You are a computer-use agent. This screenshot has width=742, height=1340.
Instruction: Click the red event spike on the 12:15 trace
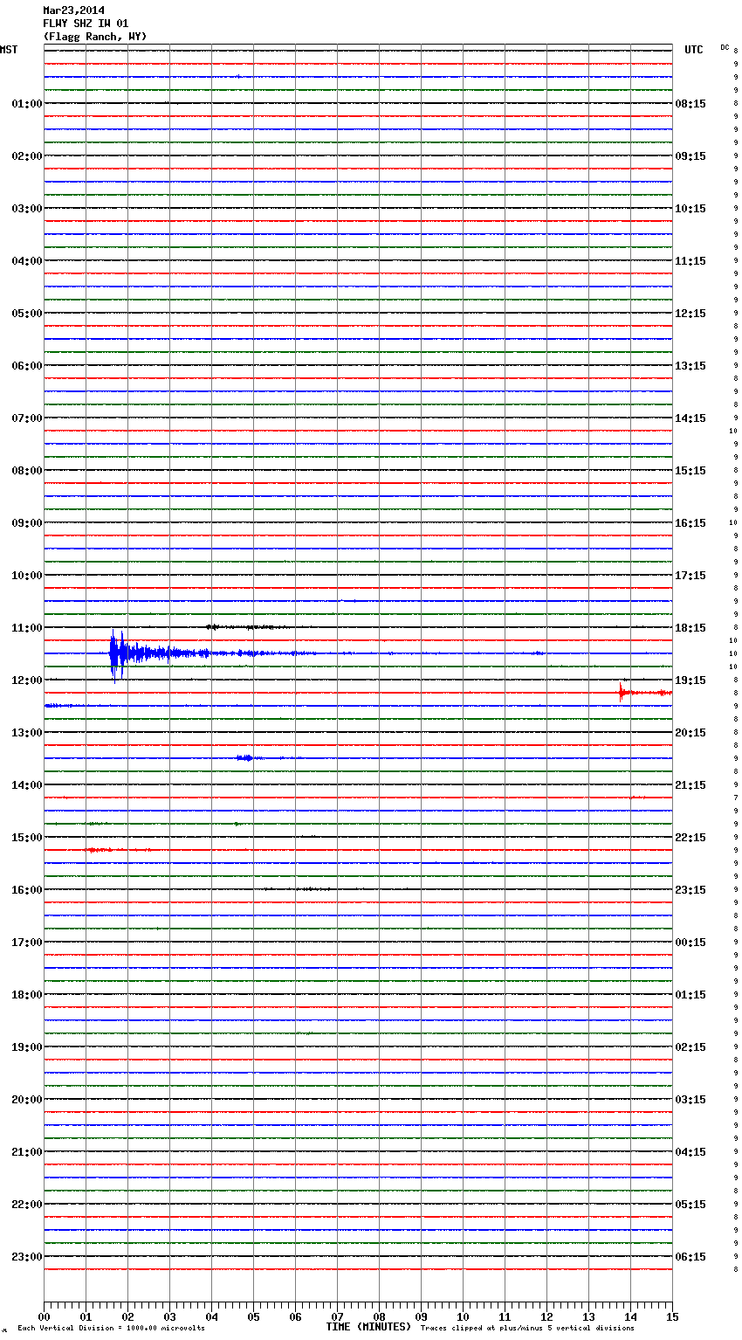[622, 693]
